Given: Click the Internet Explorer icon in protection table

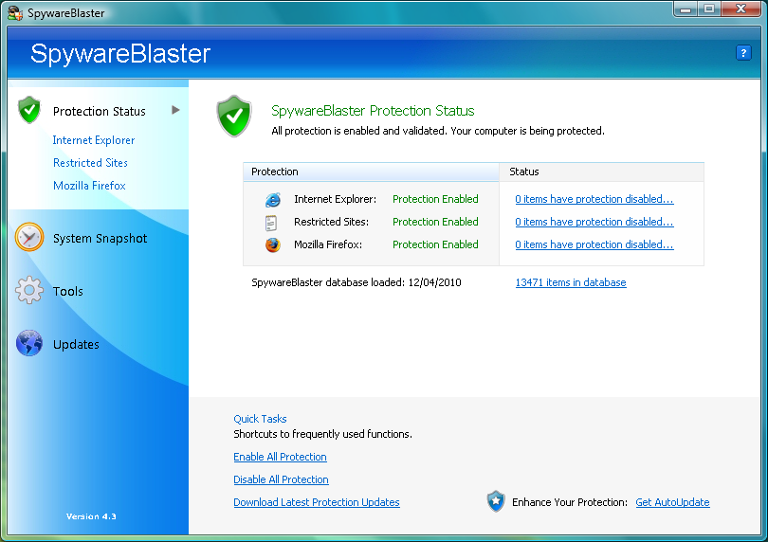Looking at the screenshot, I should (x=273, y=199).
